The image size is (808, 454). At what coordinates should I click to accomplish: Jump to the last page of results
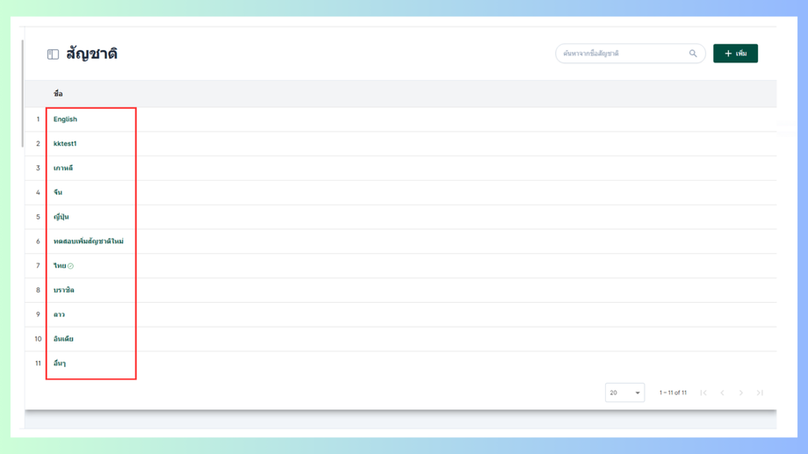pos(760,393)
